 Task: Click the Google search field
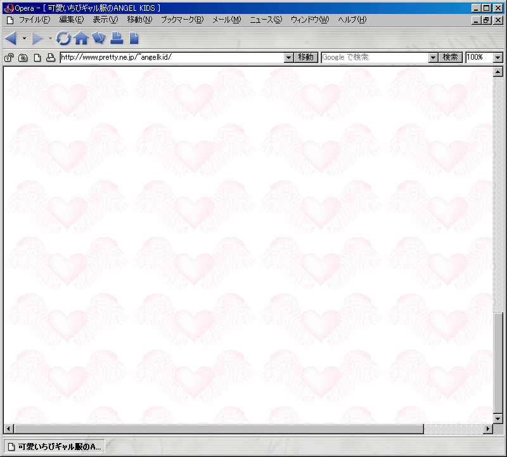(x=375, y=57)
